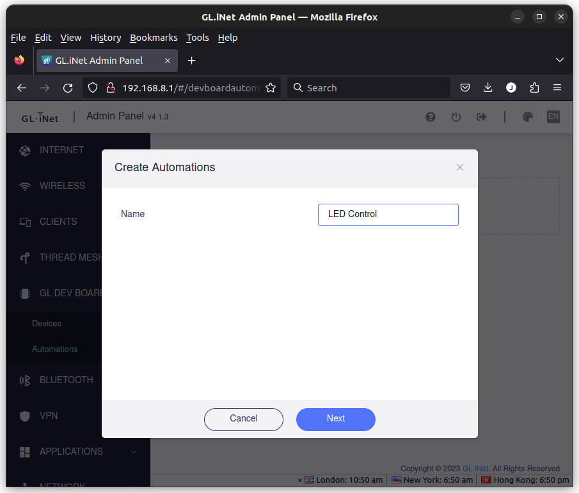Image resolution: width=579 pixels, height=493 pixels.
Task: Go forward to the next page
Action: coord(45,87)
